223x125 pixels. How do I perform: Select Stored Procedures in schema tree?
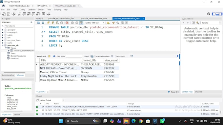tap(18, 56)
